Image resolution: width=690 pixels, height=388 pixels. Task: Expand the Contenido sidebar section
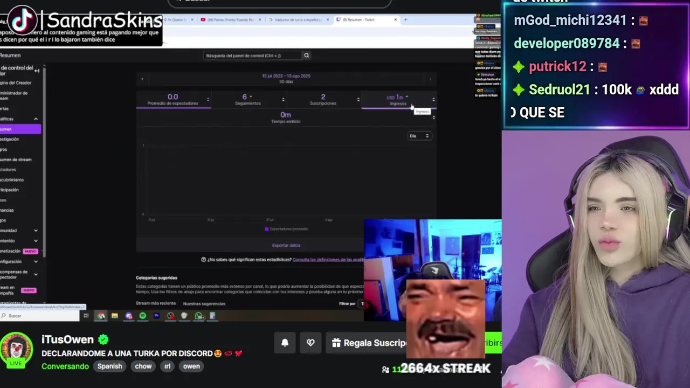(x=36, y=241)
